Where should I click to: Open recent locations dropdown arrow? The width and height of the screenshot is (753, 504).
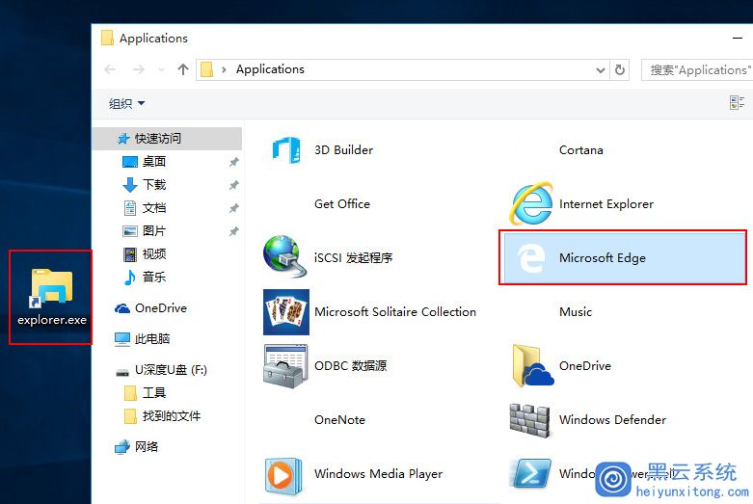[161, 70]
